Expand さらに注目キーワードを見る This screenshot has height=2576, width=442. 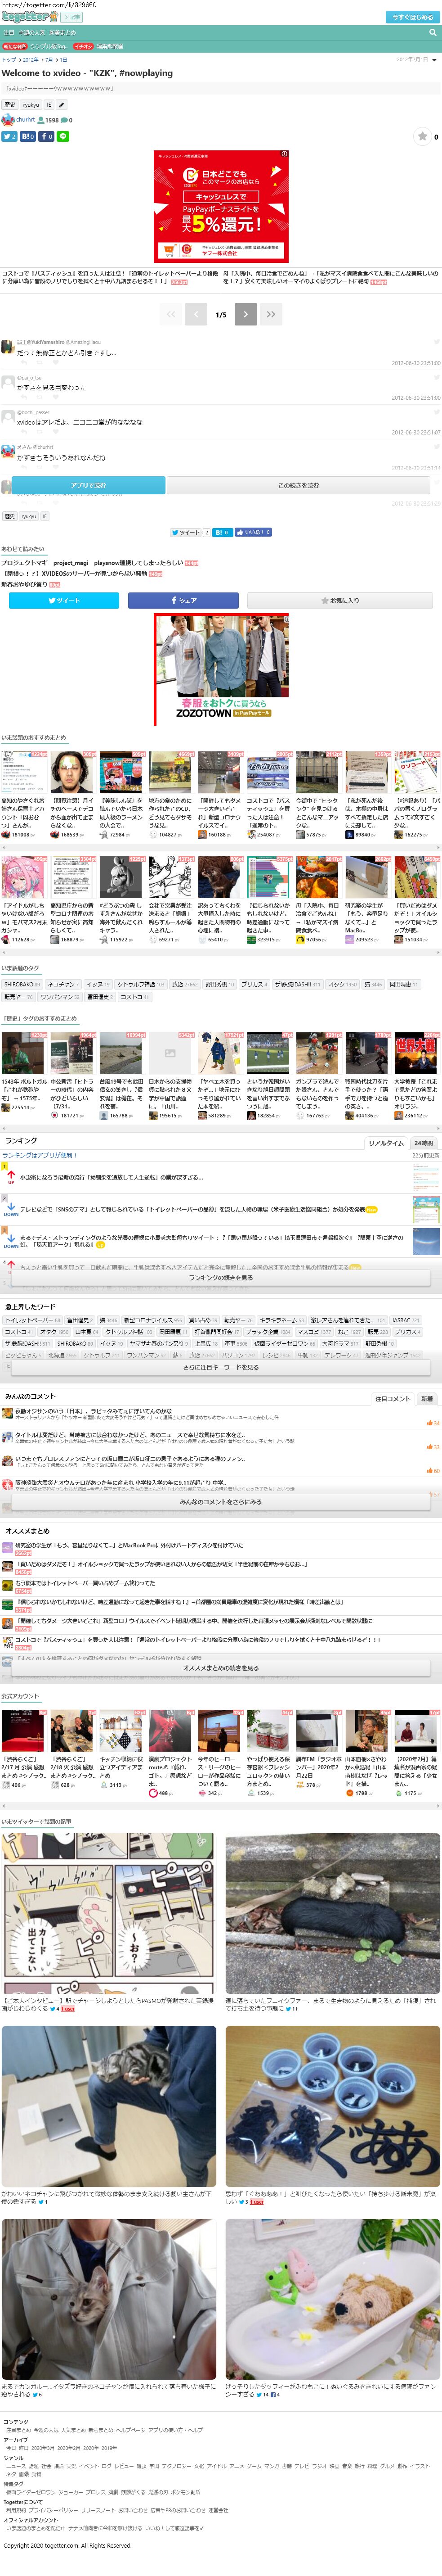point(220,1367)
